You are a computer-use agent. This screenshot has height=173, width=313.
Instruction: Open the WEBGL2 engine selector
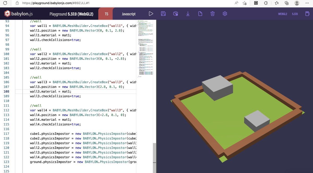282,14
